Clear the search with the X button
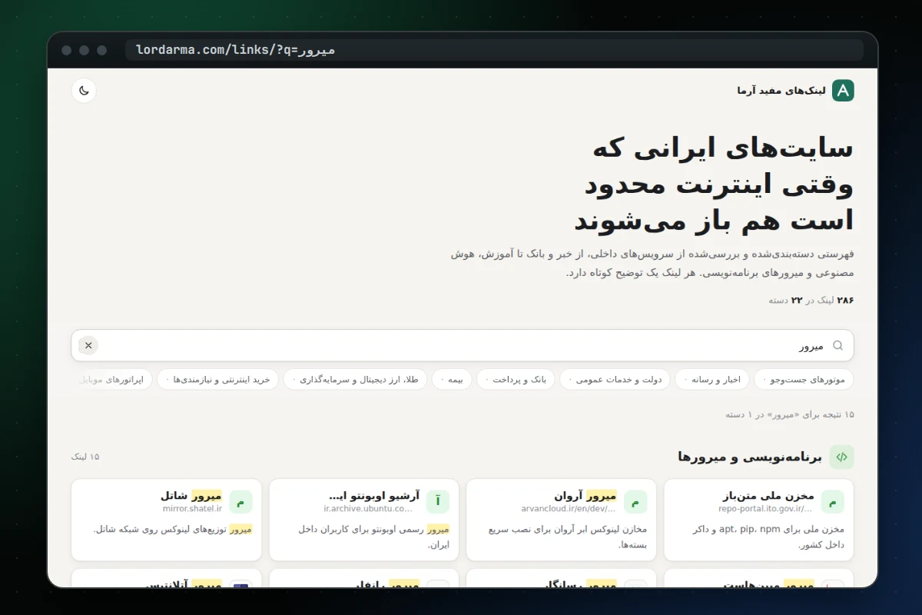The image size is (922, 615). coord(88,345)
